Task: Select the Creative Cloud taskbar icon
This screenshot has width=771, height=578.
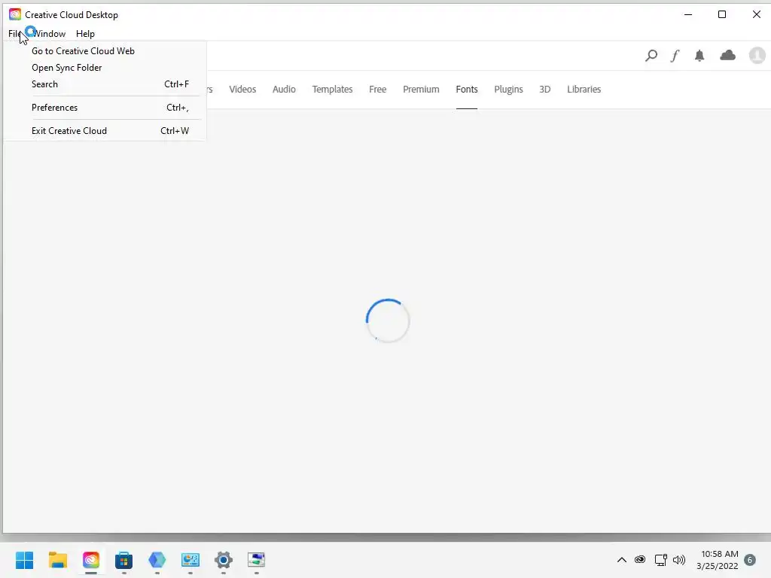Action: tap(91, 560)
